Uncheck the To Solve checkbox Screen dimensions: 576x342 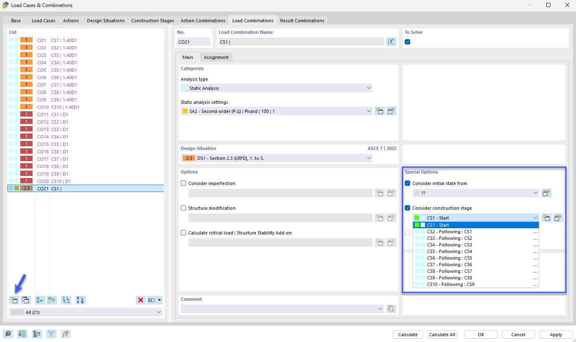[408, 42]
